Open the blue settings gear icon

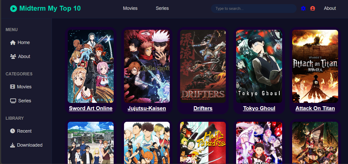click(x=303, y=9)
